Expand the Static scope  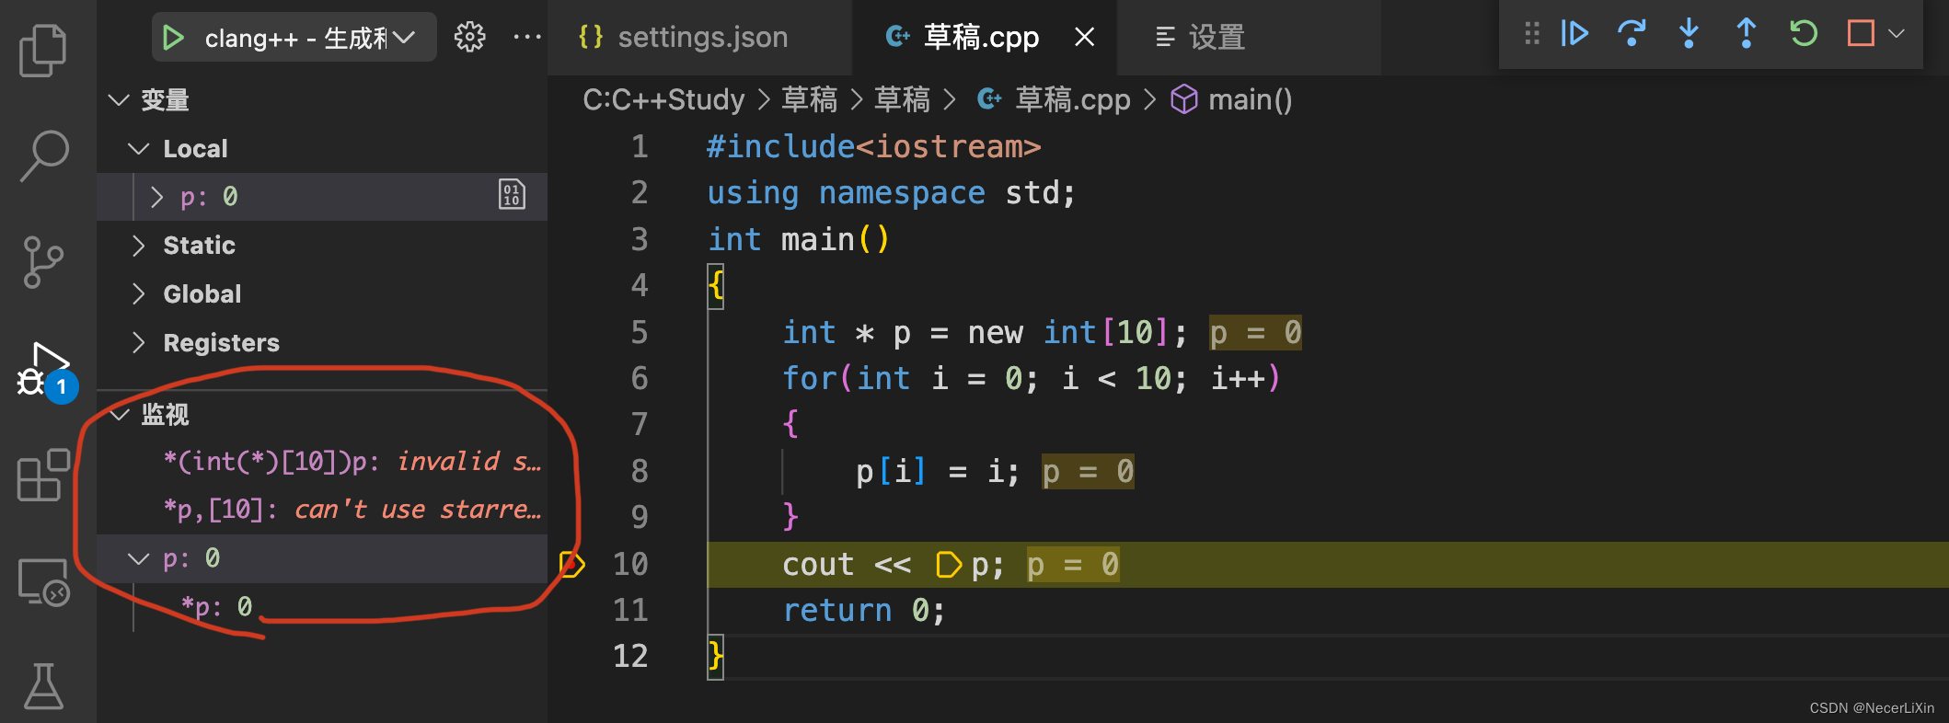[139, 245]
